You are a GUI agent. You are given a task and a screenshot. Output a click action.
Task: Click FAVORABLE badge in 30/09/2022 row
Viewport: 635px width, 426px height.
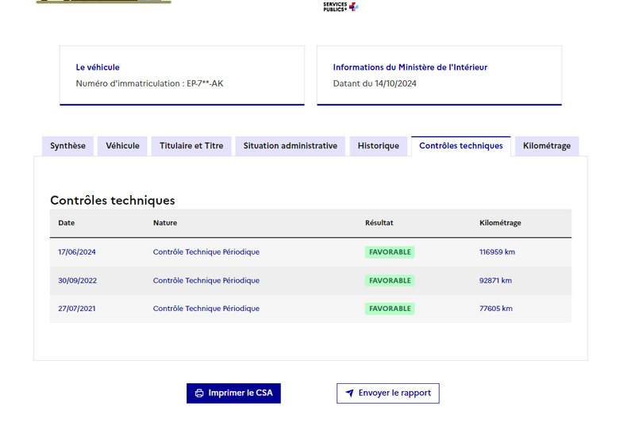pyautogui.click(x=390, y=281)
